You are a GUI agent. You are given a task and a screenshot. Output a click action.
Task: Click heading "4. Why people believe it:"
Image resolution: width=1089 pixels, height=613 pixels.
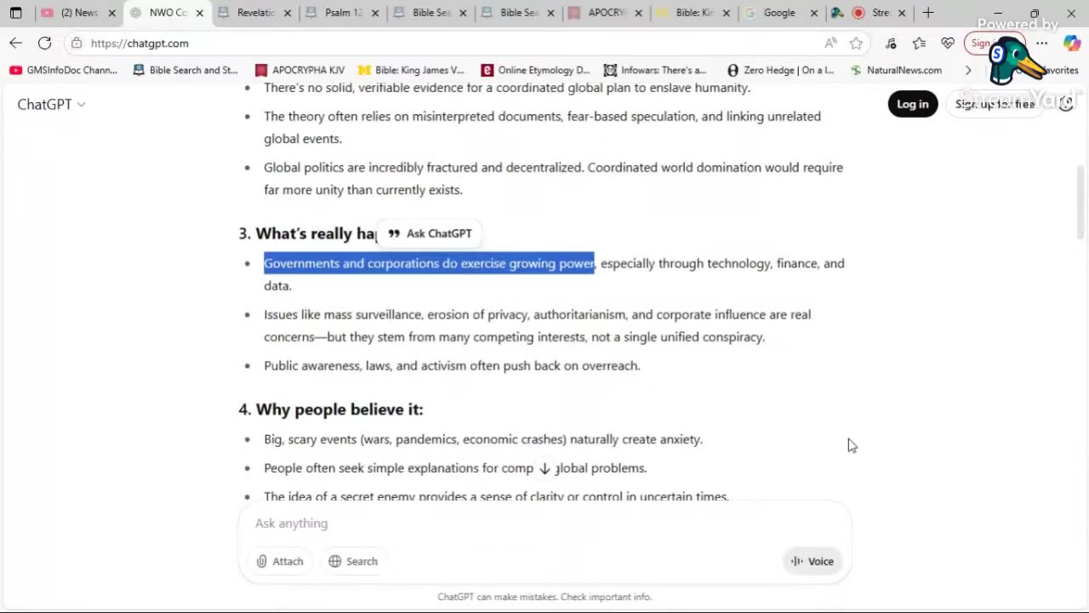pos(331,410)
